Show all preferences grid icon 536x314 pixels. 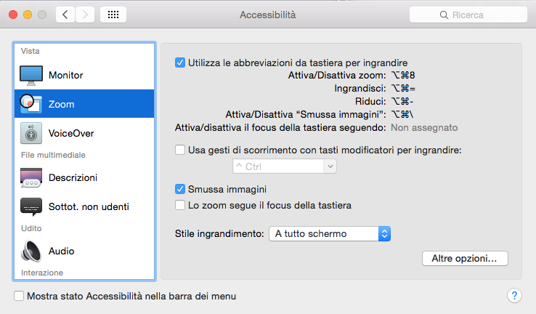tap(113, 15)
